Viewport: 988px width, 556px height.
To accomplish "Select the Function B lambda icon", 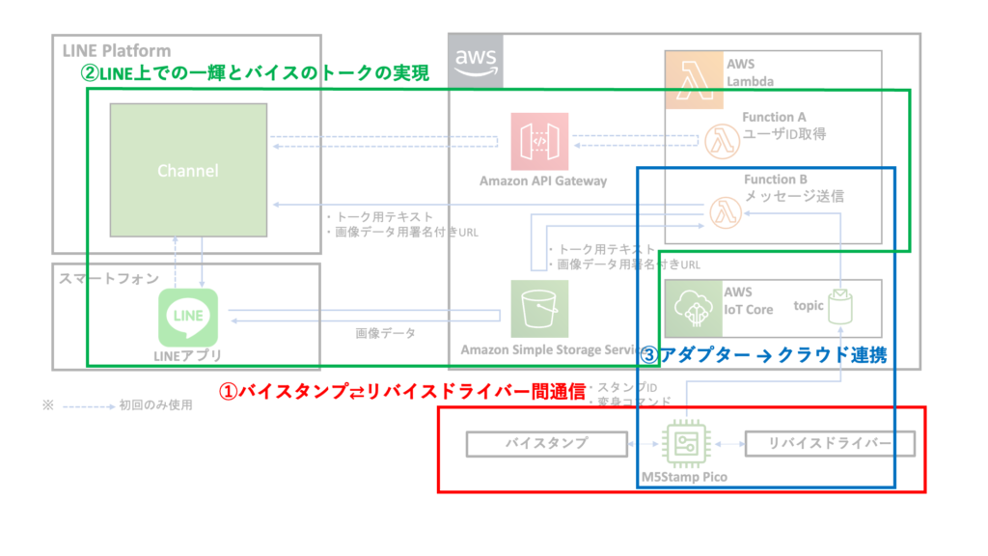I will click(721, 211).
